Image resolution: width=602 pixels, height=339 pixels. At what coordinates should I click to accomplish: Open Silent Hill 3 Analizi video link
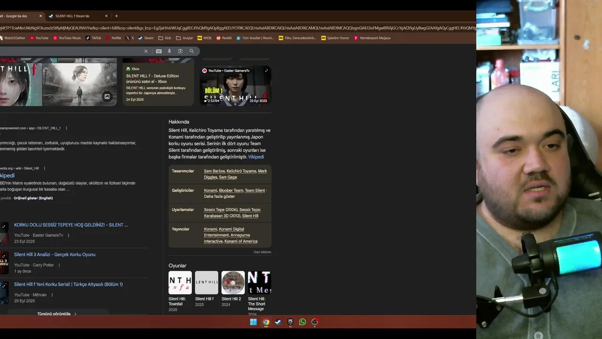click(x=55, y=255)
